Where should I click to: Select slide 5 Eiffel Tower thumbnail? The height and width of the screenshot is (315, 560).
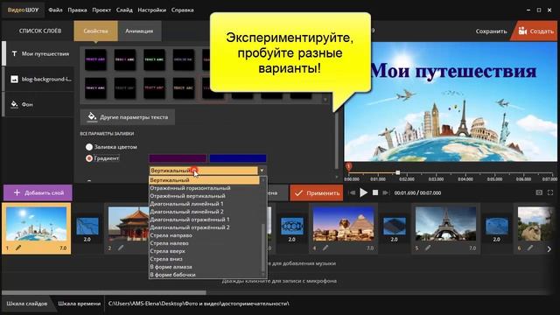(445, 224)
